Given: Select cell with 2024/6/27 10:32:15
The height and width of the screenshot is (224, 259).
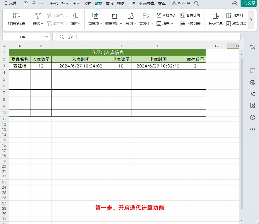Looking at the screenshot, I should click(x=158, y=66).
